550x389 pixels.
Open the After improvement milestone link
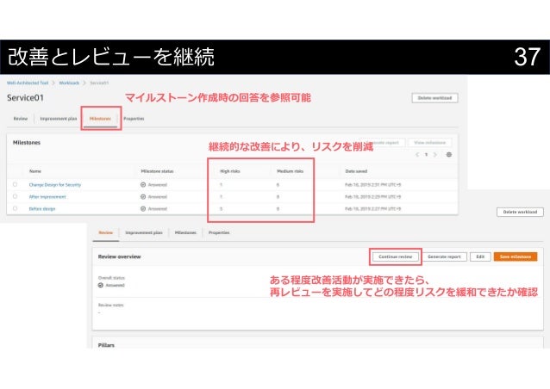pos(47,197)
